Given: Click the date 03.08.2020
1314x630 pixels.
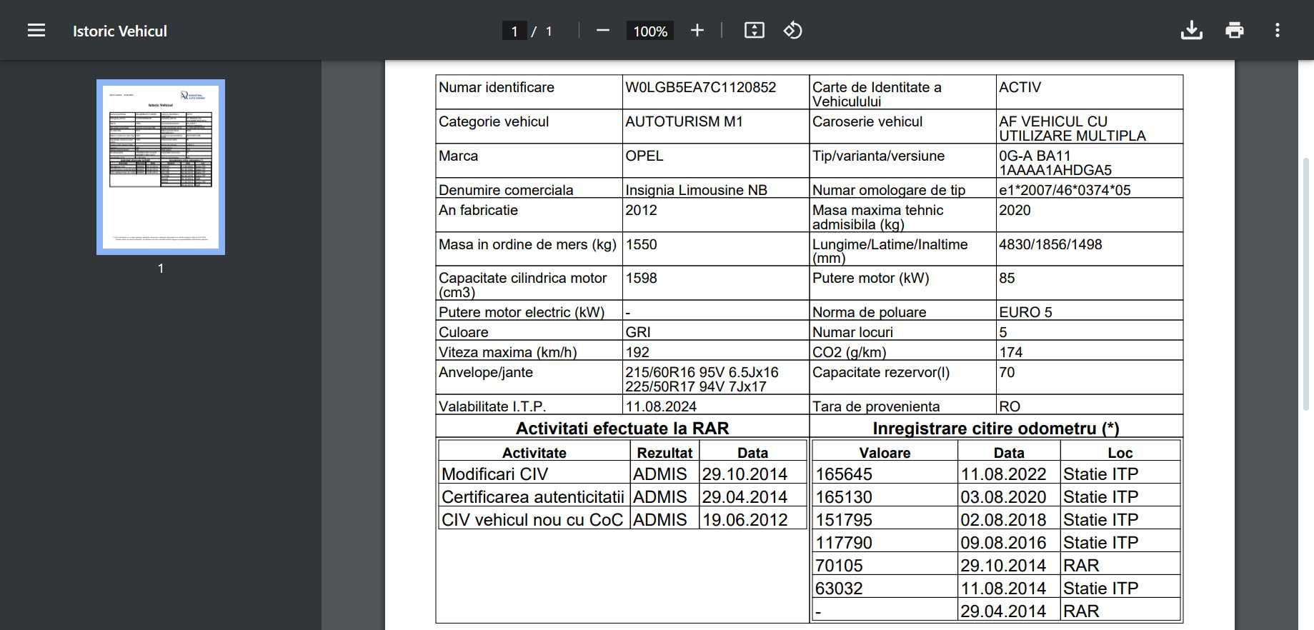Looking at the screenshot, I should click(x=1003, y=497).
